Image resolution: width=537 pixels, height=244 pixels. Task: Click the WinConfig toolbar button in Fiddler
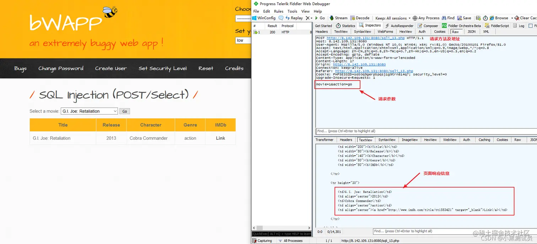tap(264, 18)
